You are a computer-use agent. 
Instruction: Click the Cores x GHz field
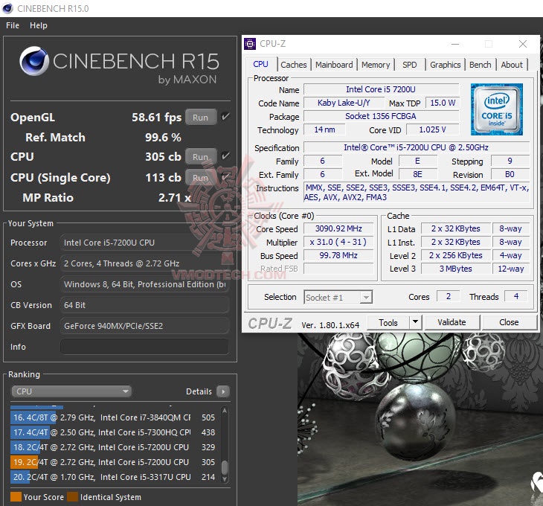tap(145, 263)
